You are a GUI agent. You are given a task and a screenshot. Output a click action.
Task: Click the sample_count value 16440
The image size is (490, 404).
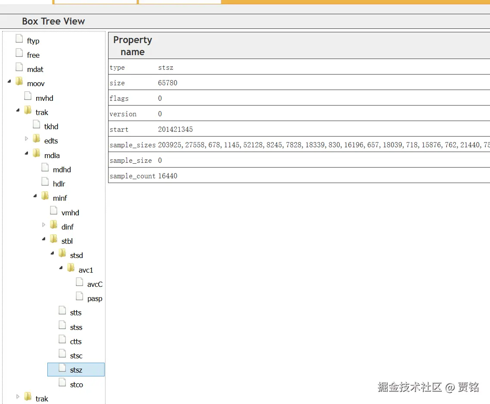coord(167,176)
